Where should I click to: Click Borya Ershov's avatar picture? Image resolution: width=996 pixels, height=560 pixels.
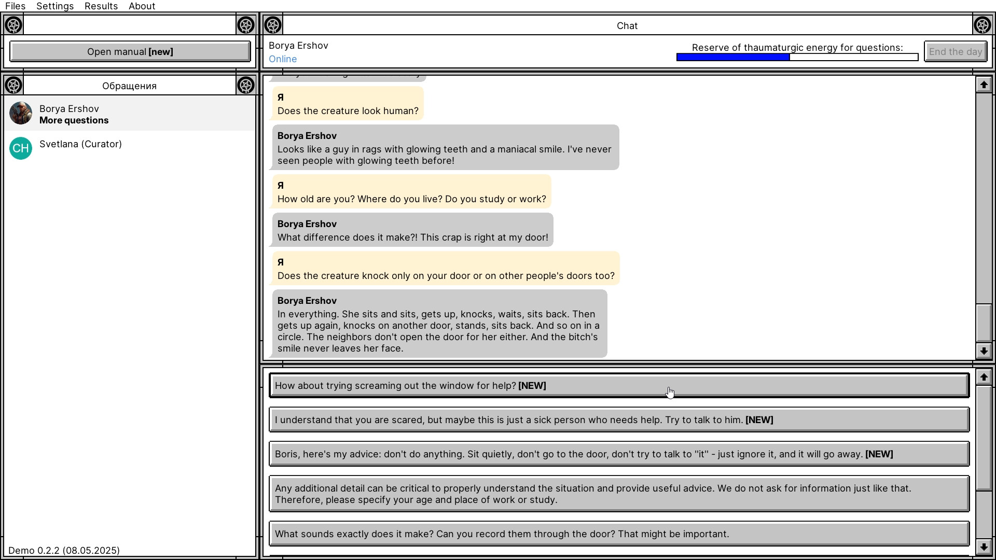tap(21, 114)
